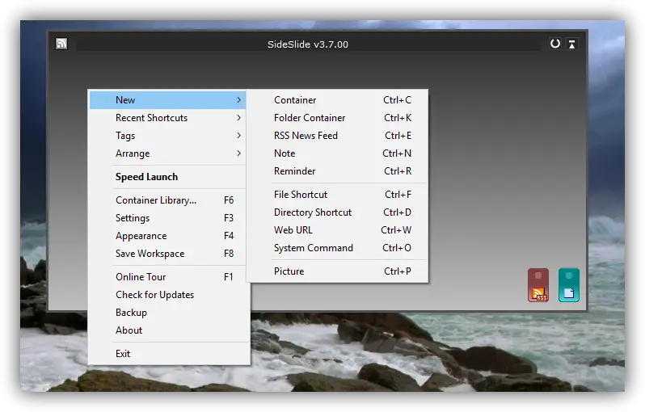Expand the Arrange submenu arrow
The height and width of the screenshot is (412, 645).
[x=238, y=153]
